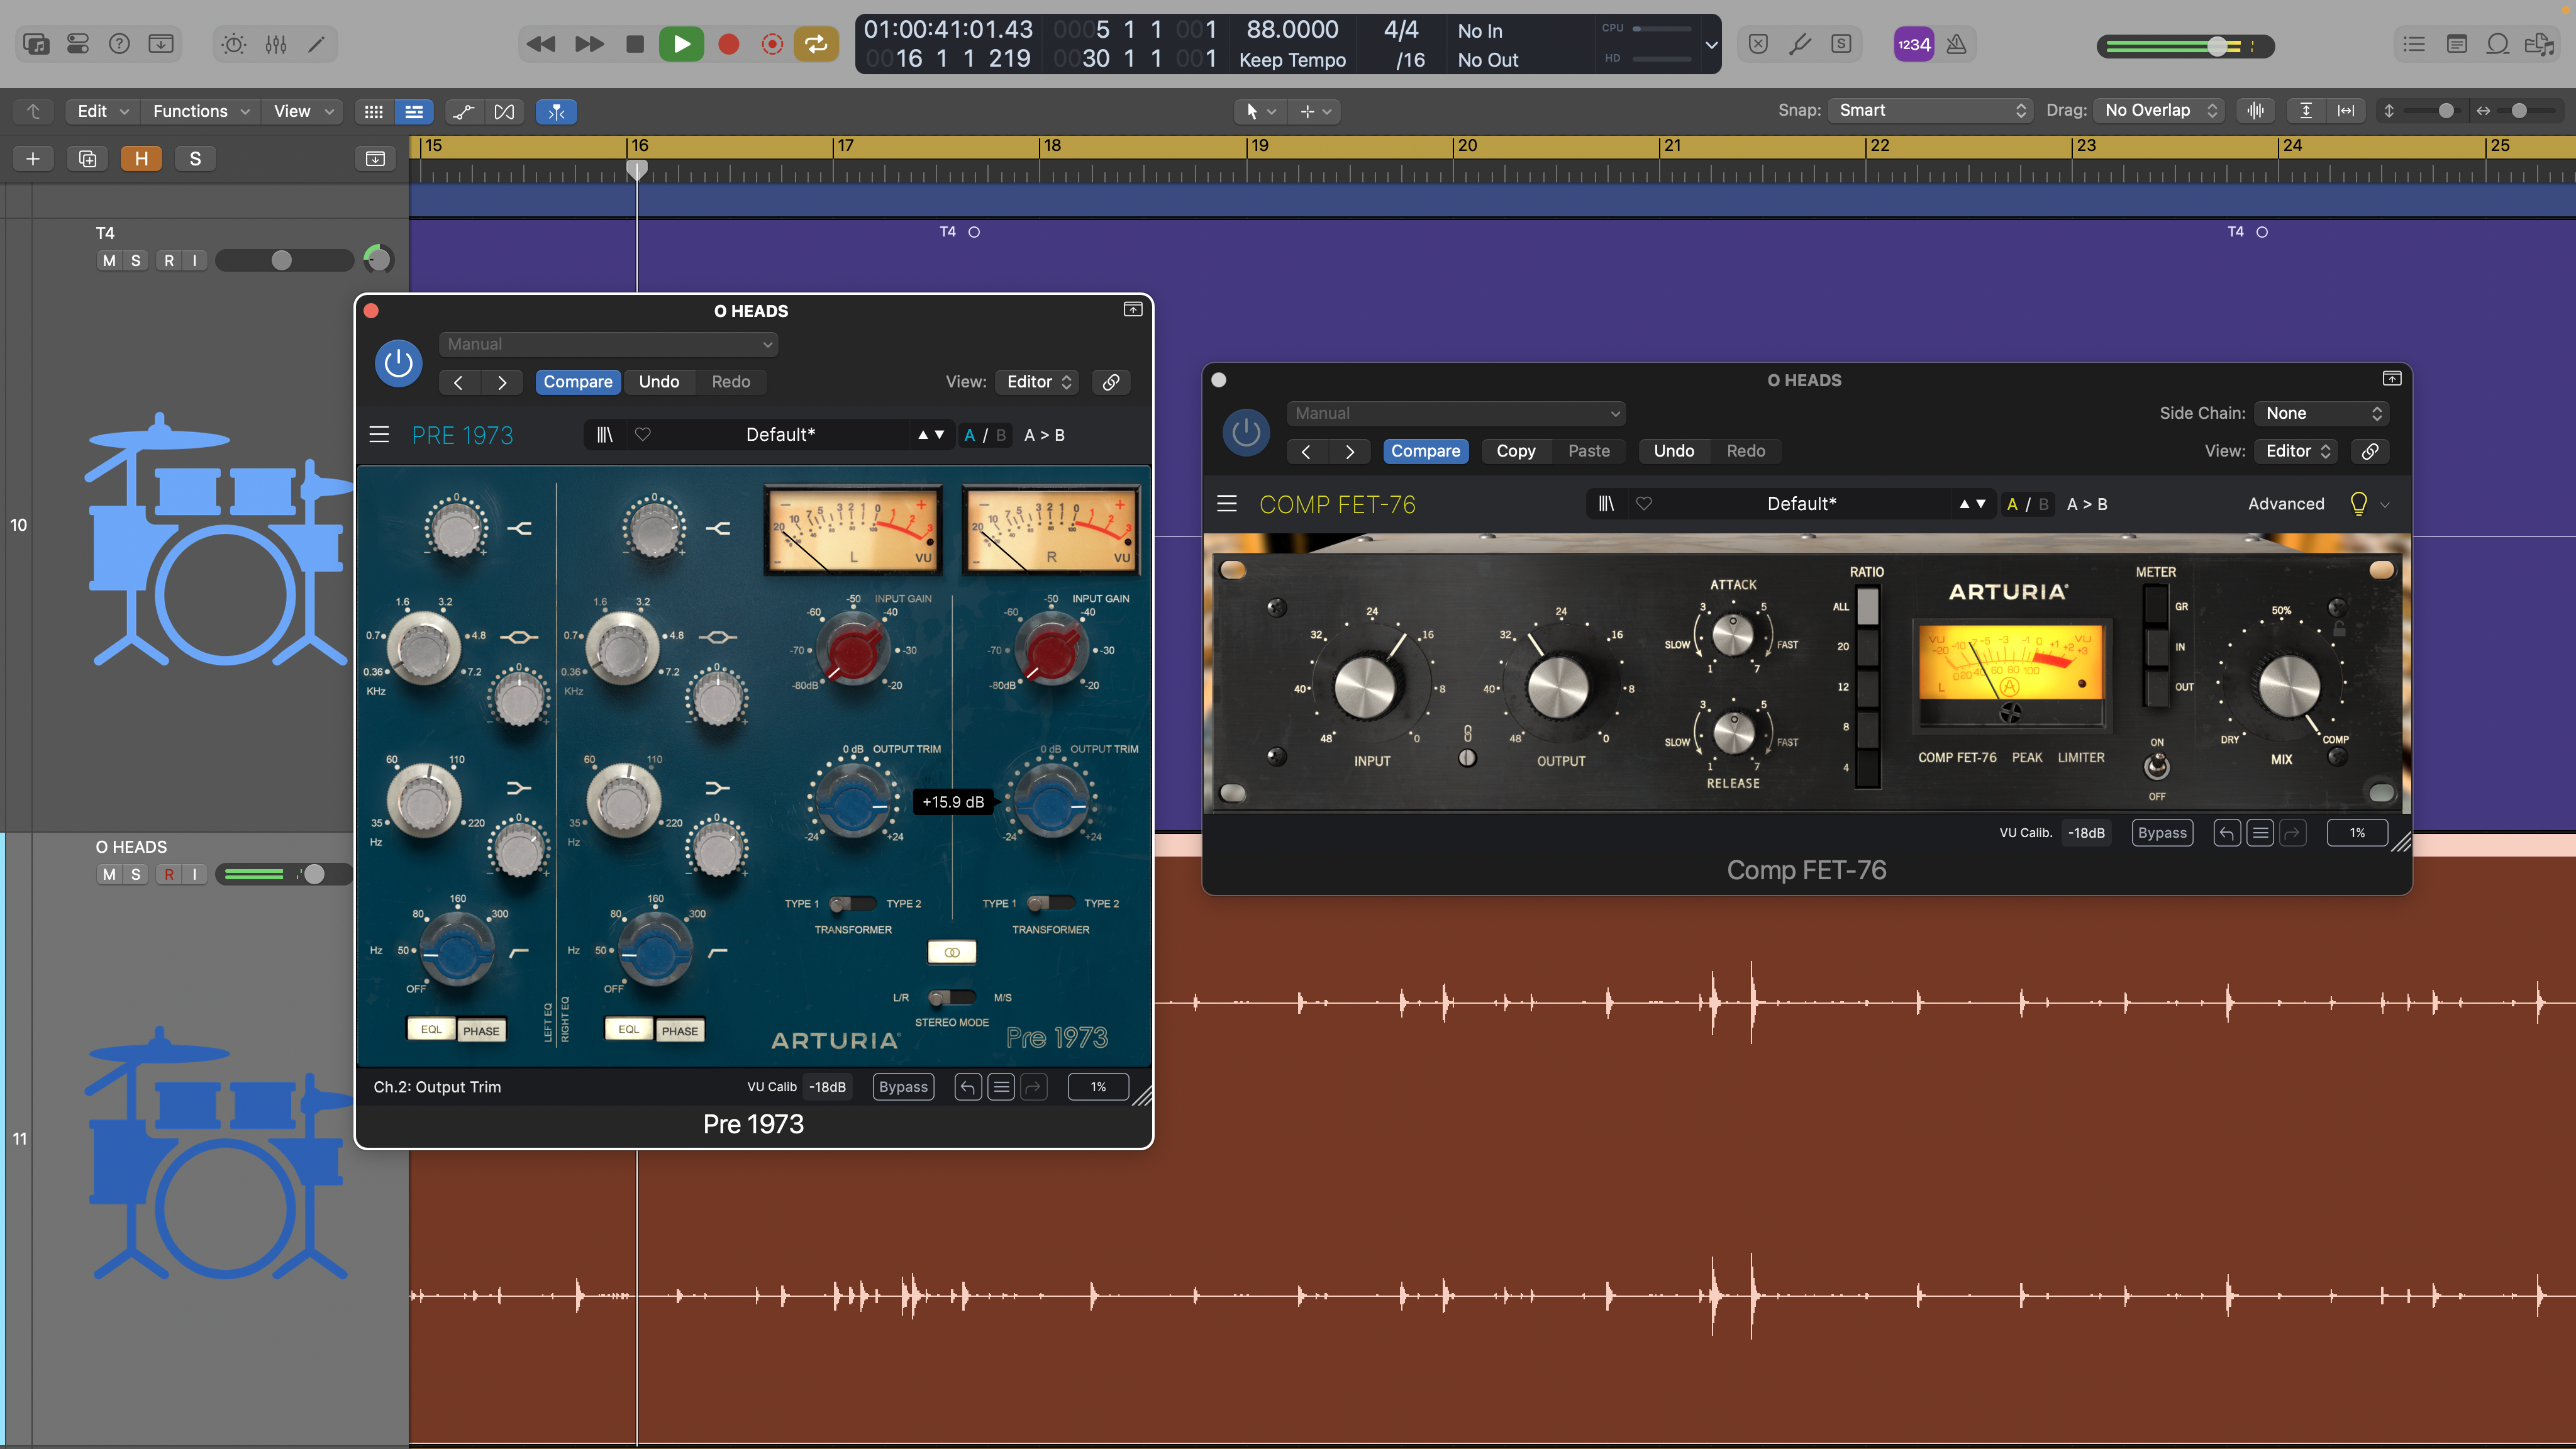Open the Comp FET-76 Default preset name
This screenshot has height=1449, width=2576.
1801,503
